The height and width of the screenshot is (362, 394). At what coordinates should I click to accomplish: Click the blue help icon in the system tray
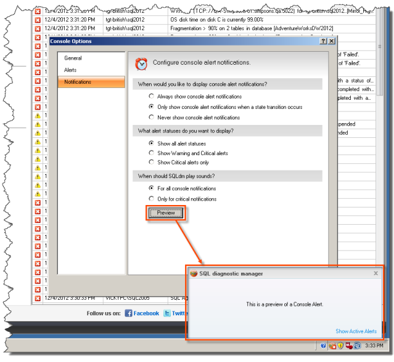(323, 346)
